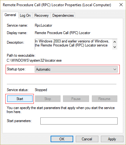Viewport: 126px width, 145px height.
Task: Click the dialog title bar text
Action: [x=57, y=5]
